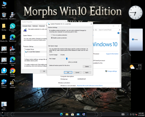Open Defender Control desktop icon
Image resolution: width=145 pixels, height=117 pixels.
(4, 84)
